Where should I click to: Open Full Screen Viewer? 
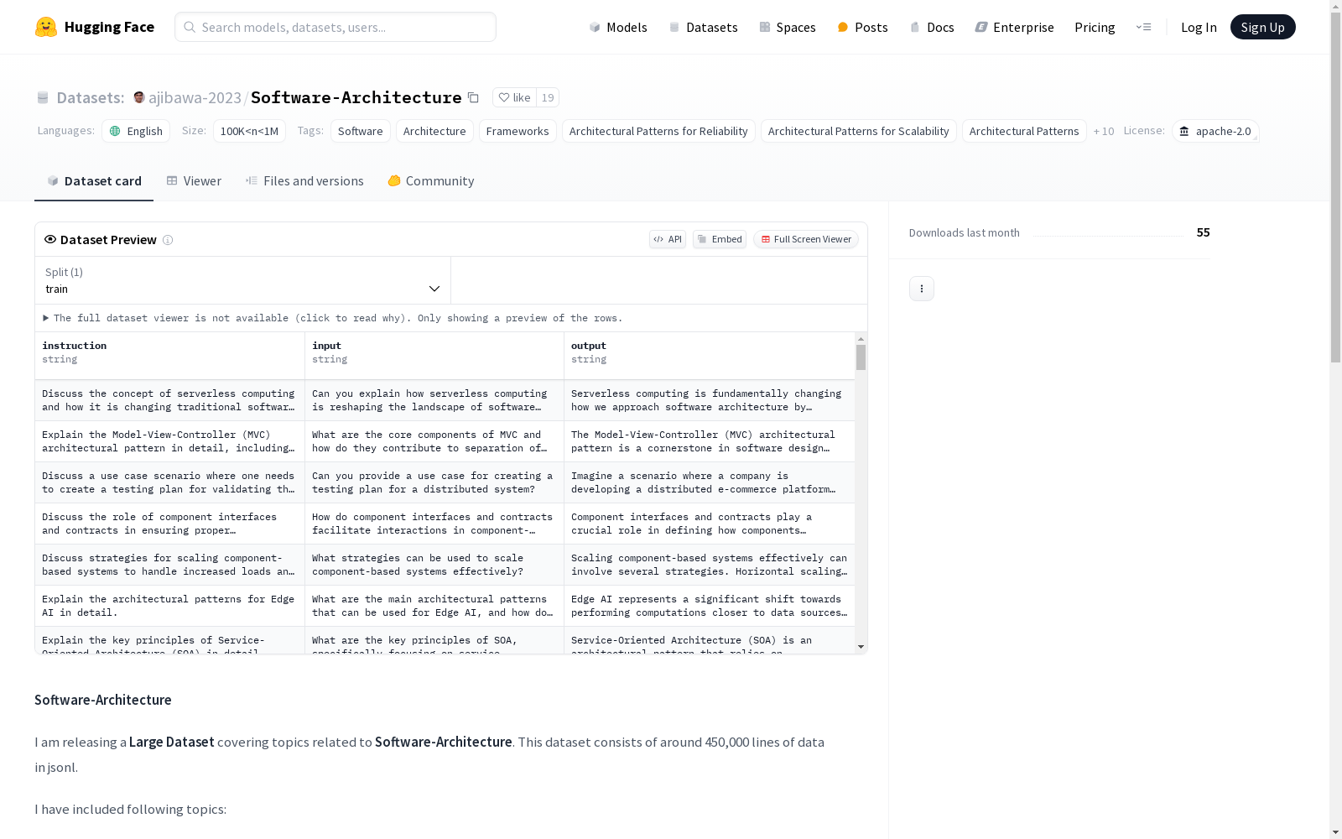806,239
